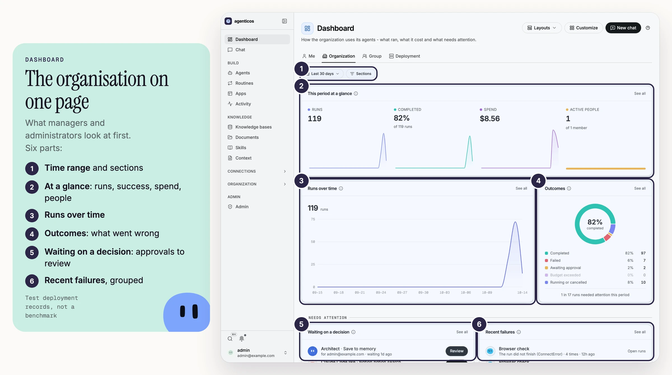Switch to the Me tab
Viewport: 672px width, 375px height.
coord(309,56)
